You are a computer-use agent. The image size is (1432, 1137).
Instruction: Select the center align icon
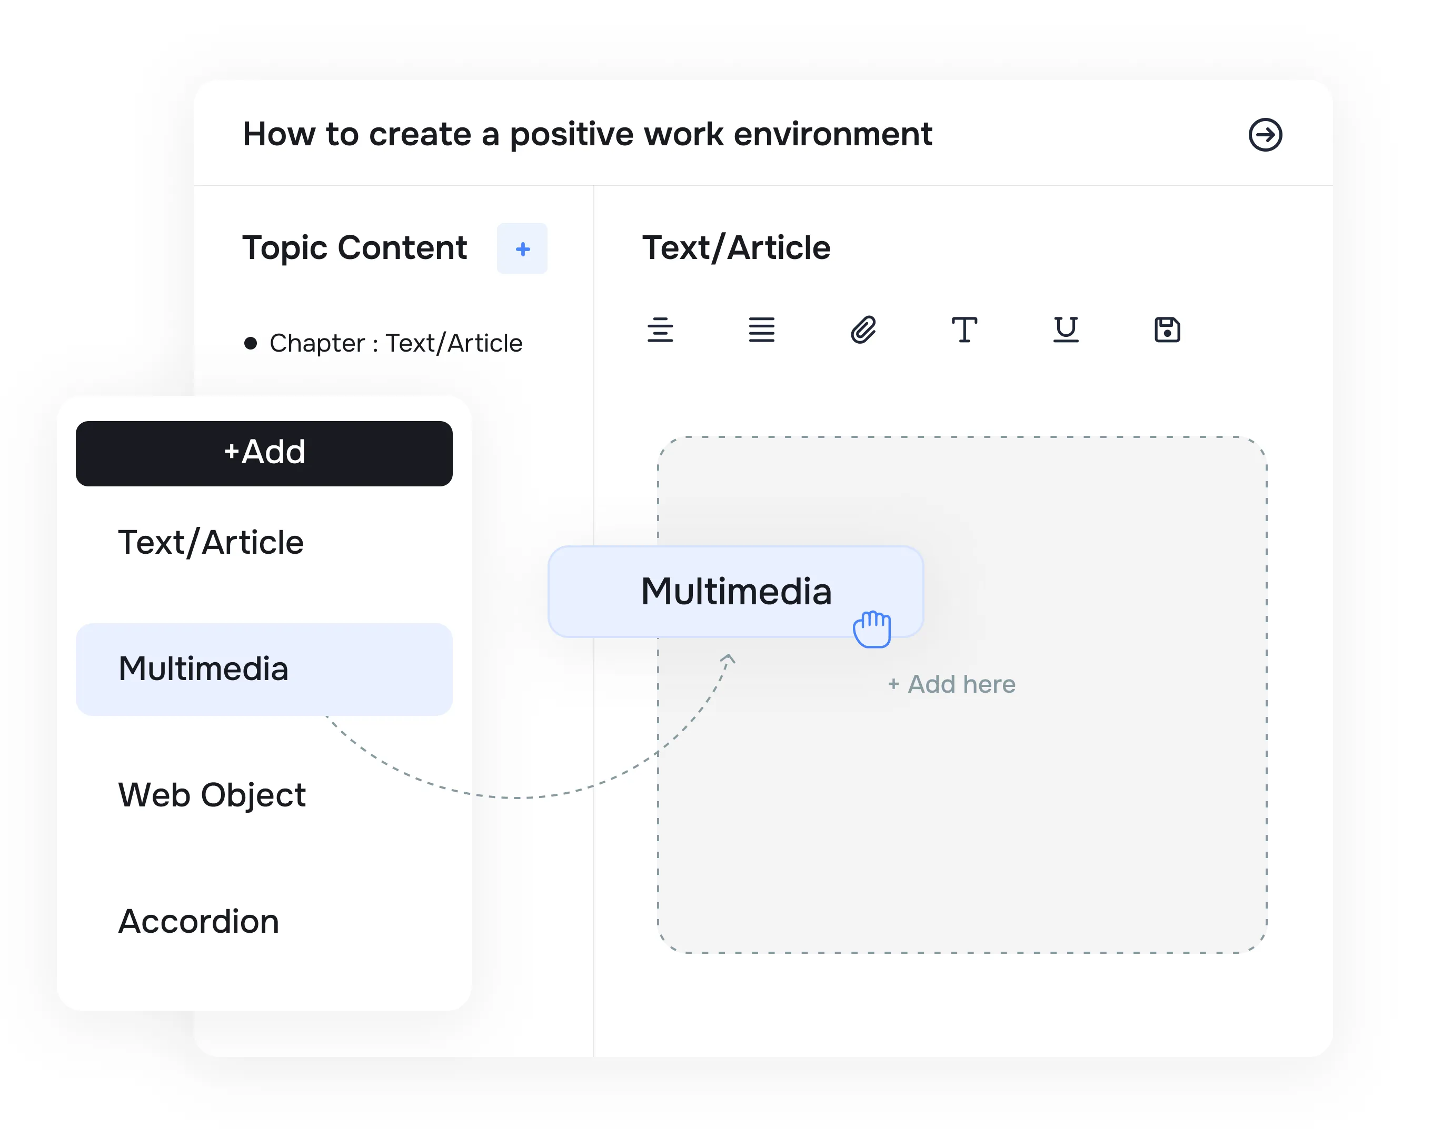point(661,330)
